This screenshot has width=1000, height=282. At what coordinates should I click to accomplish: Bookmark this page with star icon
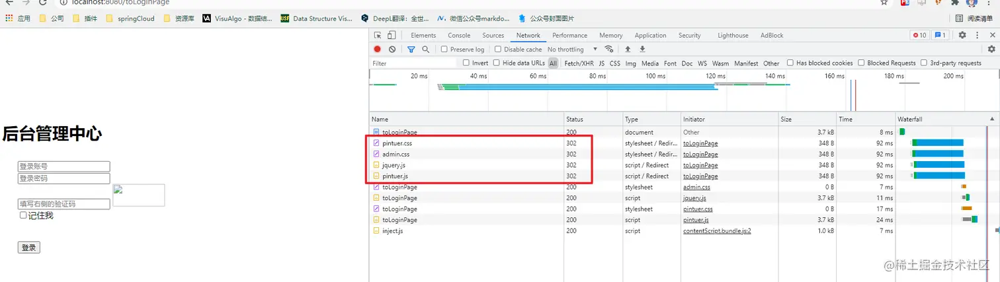click(x=884, y=3)
